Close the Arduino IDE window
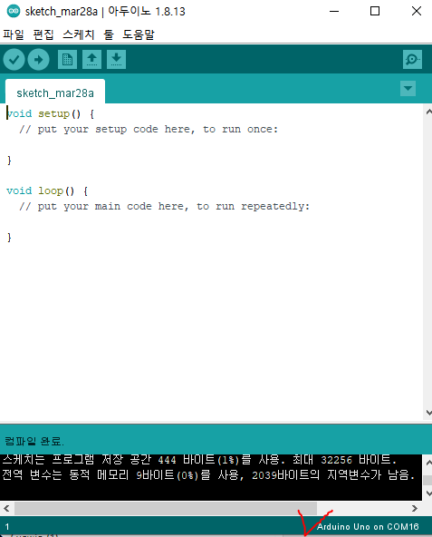 [417, 11]
